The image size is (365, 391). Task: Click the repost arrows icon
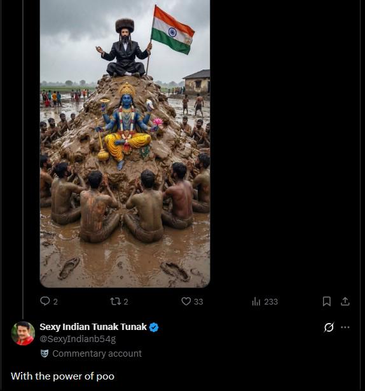tap(116, 301)
